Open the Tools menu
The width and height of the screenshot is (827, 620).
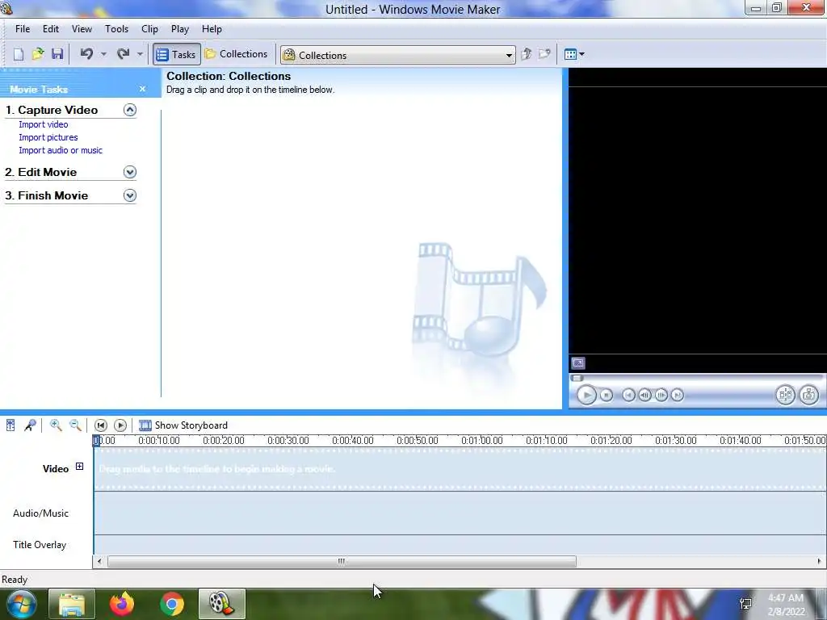(x=116, y=29)
